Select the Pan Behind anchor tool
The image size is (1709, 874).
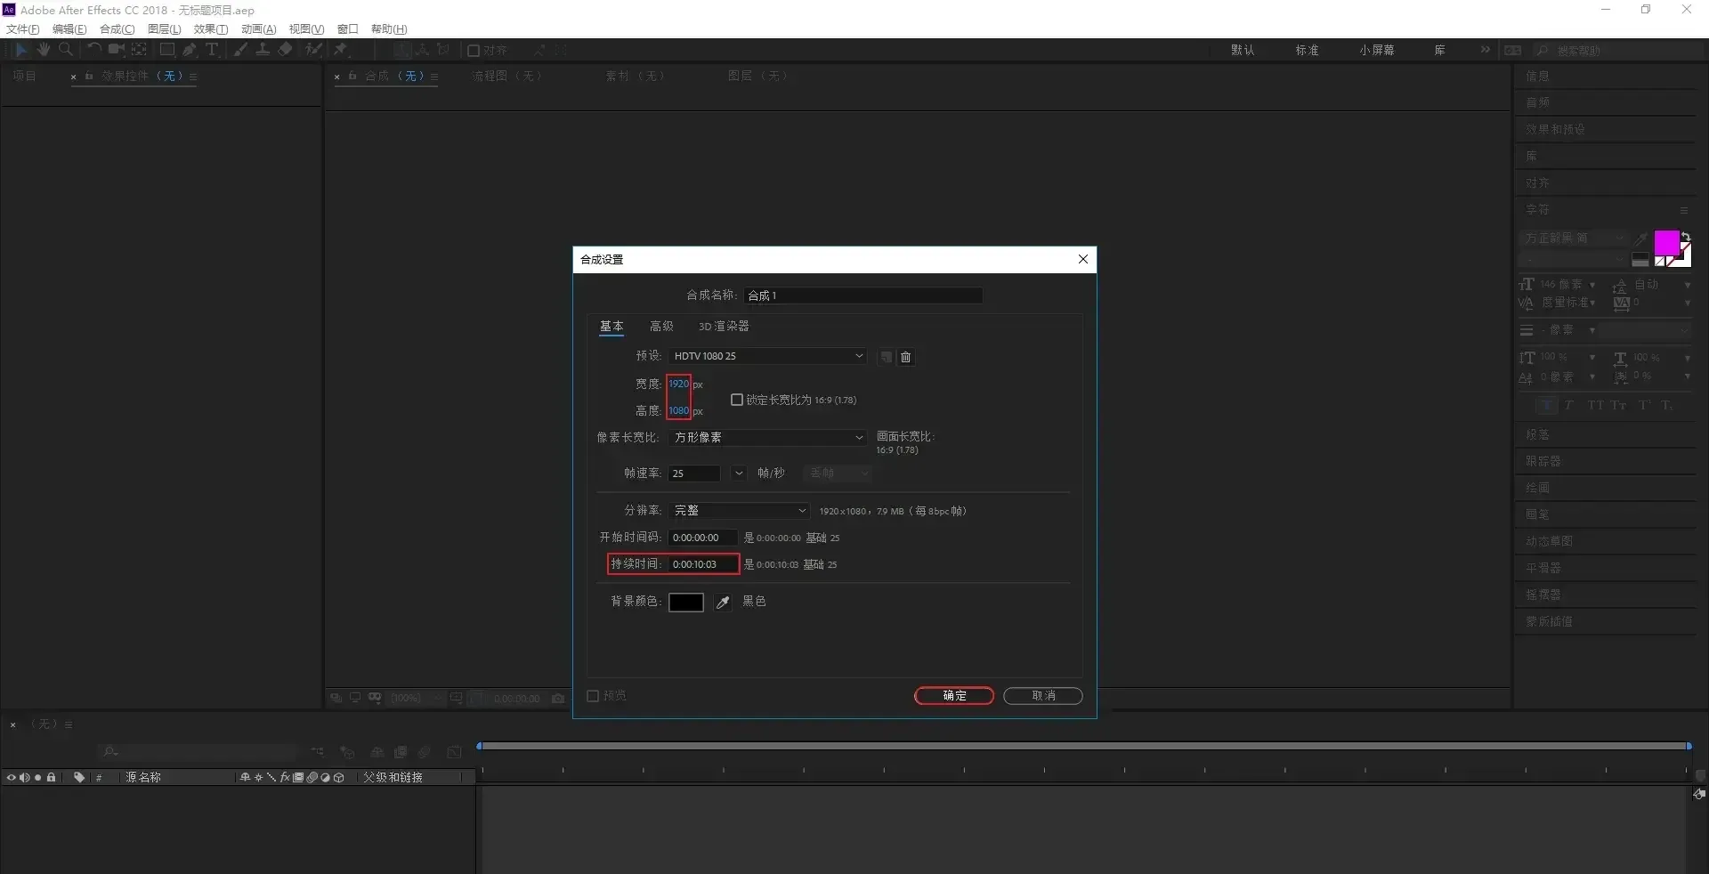pyautogui.click(x=139, y=50)
